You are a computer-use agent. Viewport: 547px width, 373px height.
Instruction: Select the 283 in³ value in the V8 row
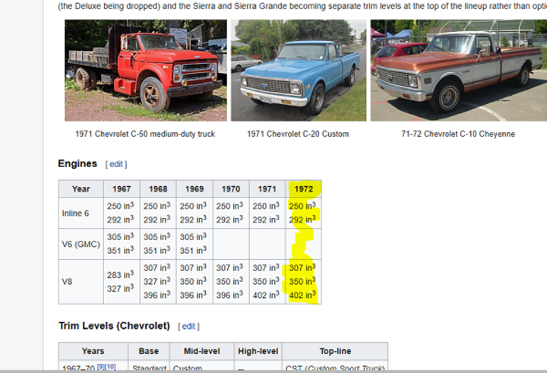[x=122, y=274]
